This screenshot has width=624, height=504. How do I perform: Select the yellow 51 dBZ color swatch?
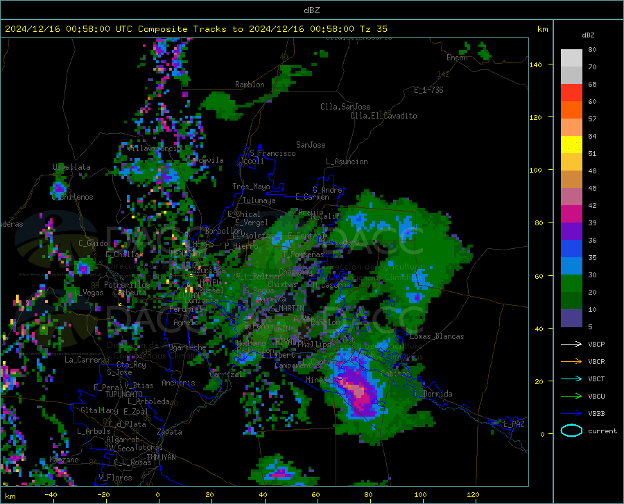pos(571,145)
